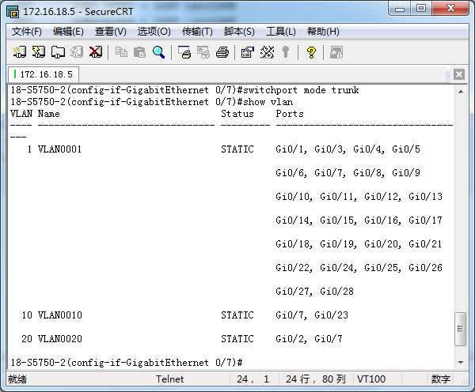Open the 选项(O) menu
This screenshot has height=392, width=475.
tap(154, 32)
